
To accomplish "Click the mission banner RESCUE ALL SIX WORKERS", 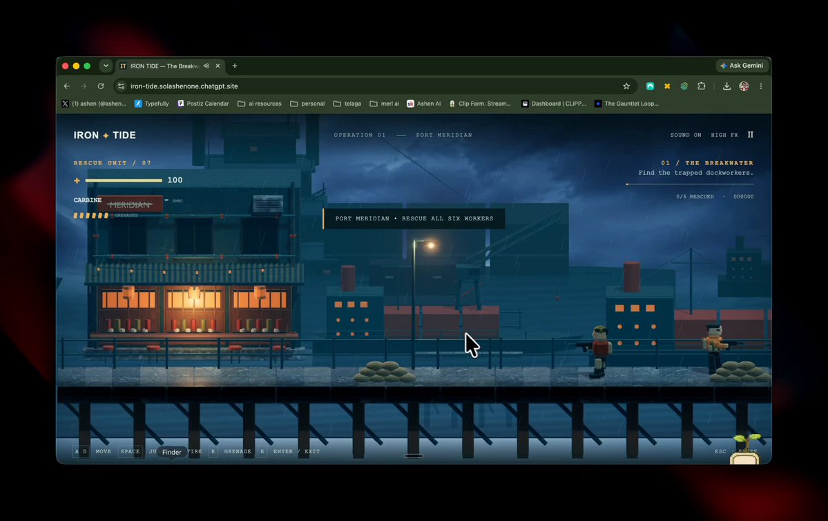I will point(414,218).
